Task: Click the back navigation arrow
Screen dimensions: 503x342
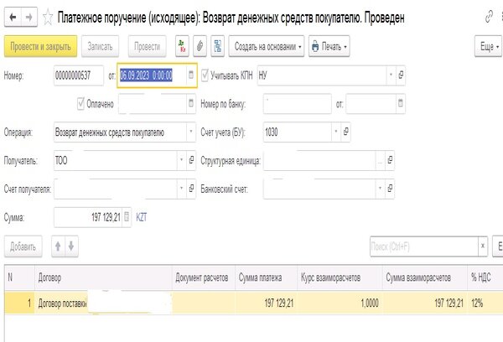Action: pyautogui.click(x=12, y=17)
